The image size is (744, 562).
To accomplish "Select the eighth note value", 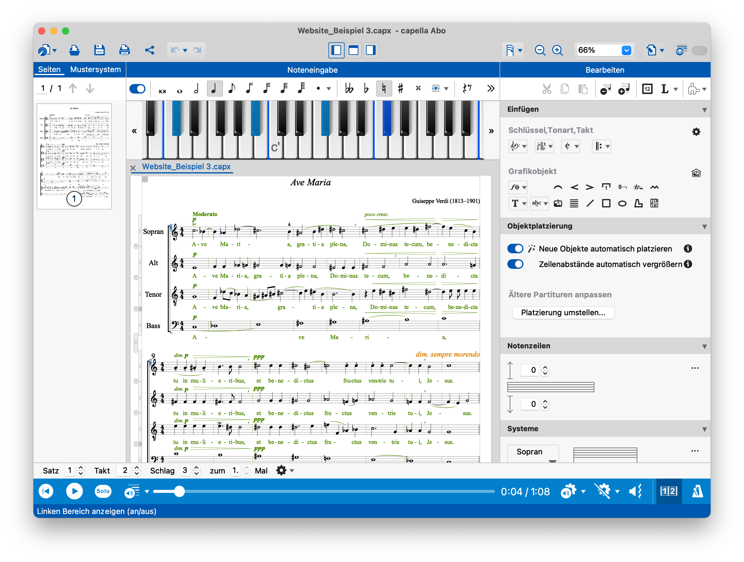I will pyautogui.click(x=231, y=89).
